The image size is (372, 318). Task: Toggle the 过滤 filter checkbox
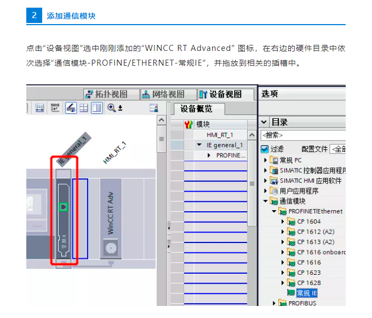pos(265,149)
